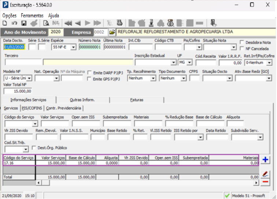
Task: Click the Número Nota field
Action: click(x=90, y=47)
